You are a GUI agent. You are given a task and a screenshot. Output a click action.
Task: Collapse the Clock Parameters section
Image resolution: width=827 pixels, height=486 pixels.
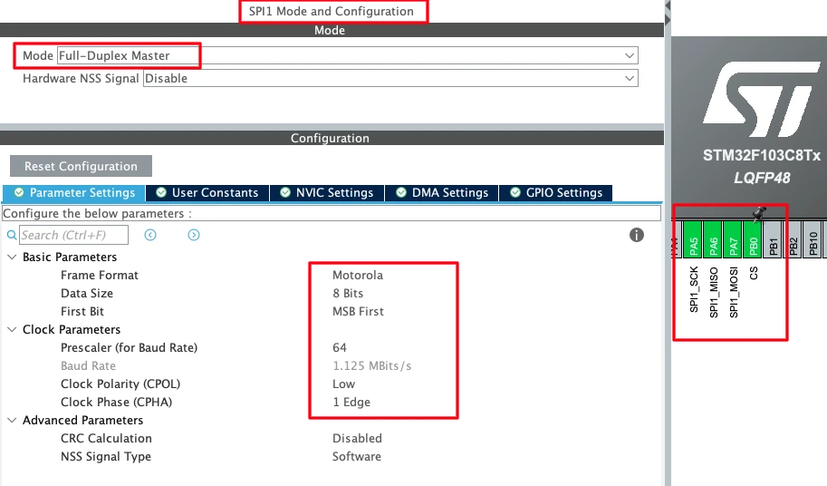pos(12,330)
